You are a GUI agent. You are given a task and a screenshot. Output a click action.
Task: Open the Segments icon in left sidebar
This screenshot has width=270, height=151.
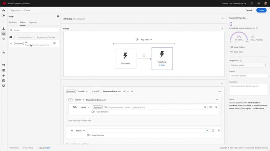pos(4,34)
